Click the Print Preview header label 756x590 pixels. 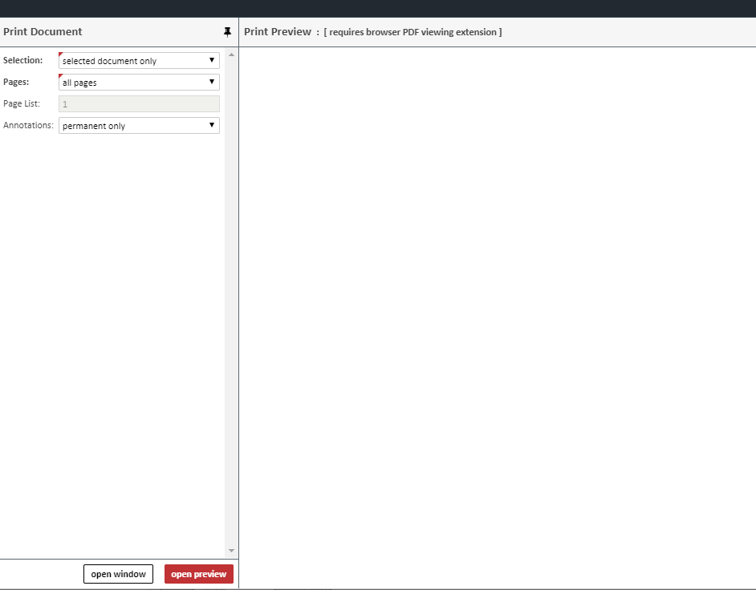[276, 32]
